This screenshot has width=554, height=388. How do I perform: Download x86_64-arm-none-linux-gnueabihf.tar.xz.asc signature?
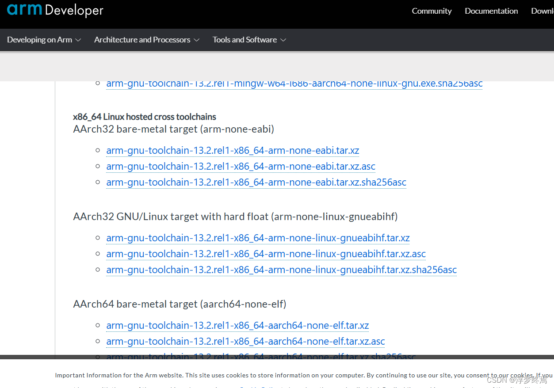[x=266, y=254]
